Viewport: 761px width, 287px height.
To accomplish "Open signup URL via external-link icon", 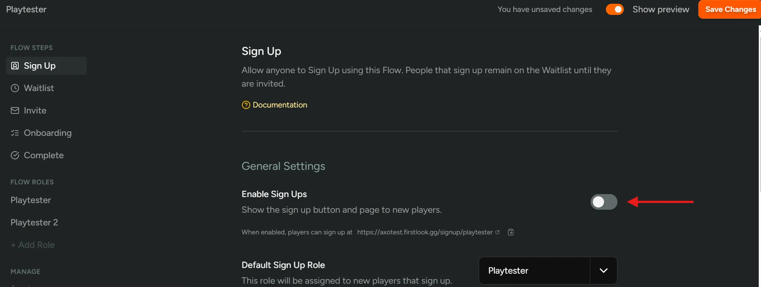I will click(x=498, y=231).
